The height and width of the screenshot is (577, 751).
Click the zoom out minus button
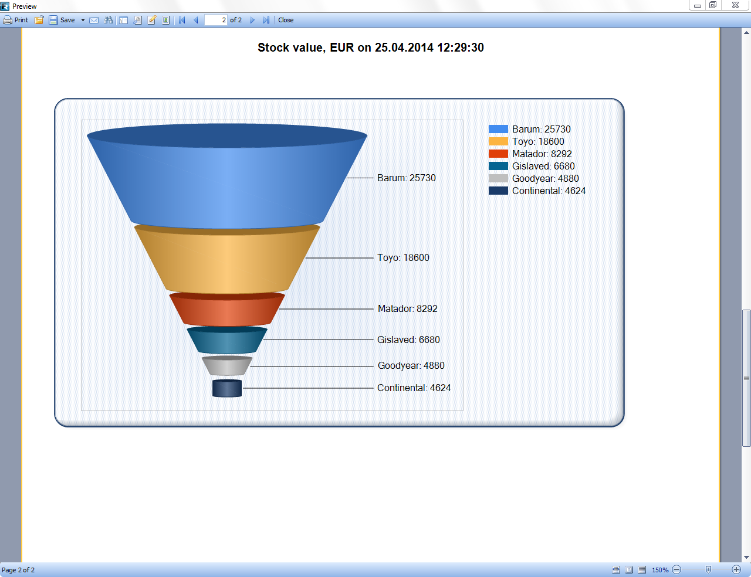(676, 569)
